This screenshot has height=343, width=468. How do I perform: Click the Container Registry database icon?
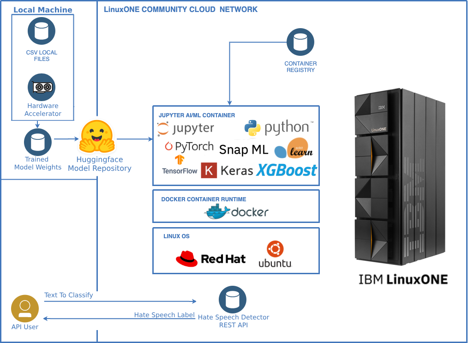[x=300, y=42]
